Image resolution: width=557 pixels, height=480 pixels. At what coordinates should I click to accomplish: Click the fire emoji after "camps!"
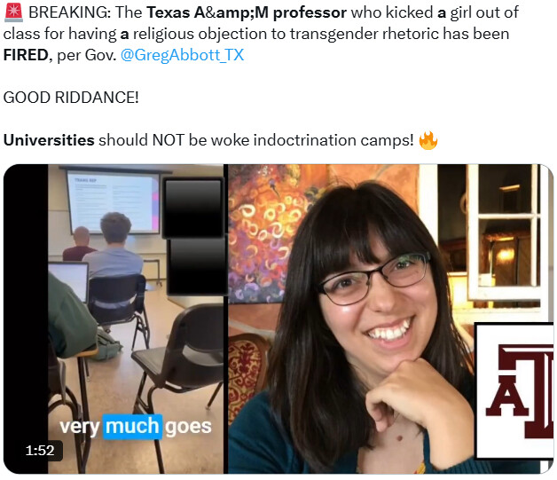(428, 140)
